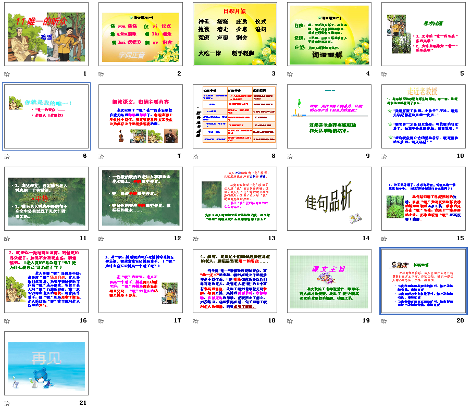The height and width of the screenshot is (410, 471).
Task: Select slide 14 佳句品析 thumbnail
Action: click(329, 198)
